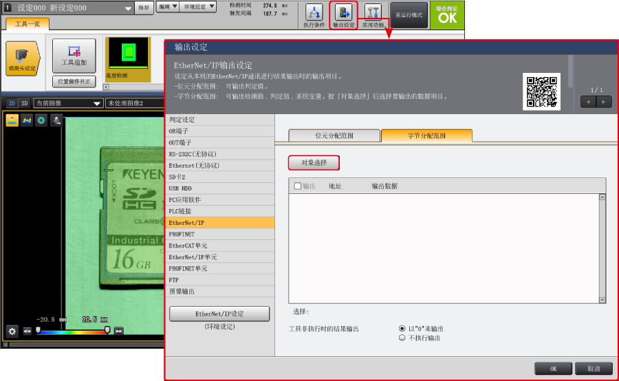Click the expand color range arrows icon

tap(119, 331)
